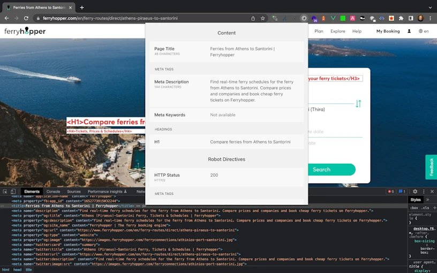Toggle DevTools device toolbar icon
The width and height of the screenshot is (437, 273).
13,192
